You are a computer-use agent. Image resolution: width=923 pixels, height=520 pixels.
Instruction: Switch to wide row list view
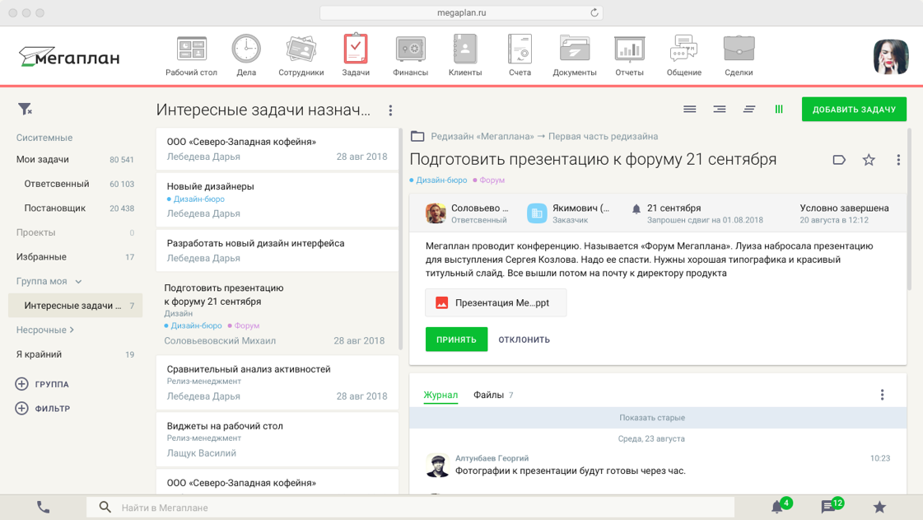click(x=689, y=109)
